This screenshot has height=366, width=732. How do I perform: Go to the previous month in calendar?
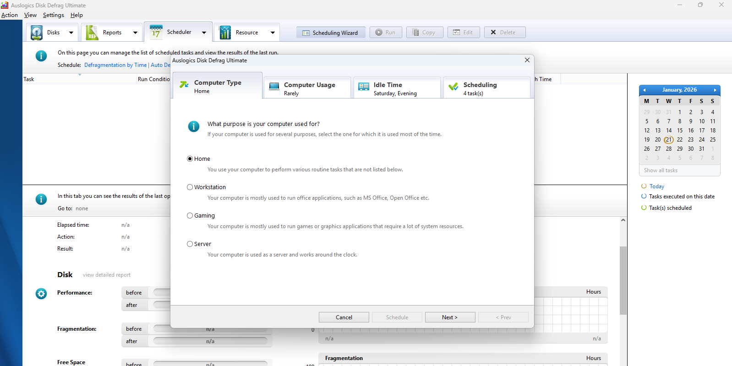[644, 90]
